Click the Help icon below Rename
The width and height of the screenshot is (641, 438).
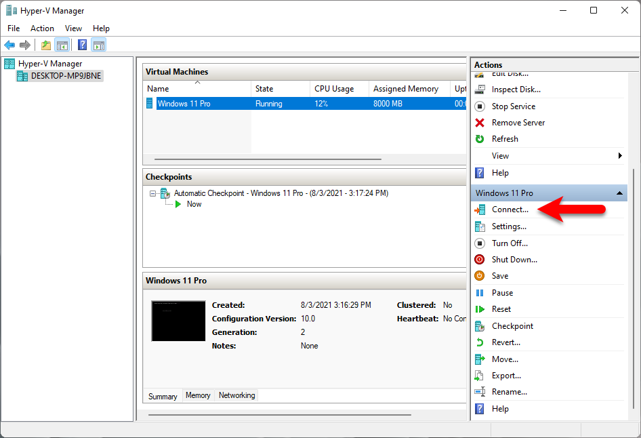tap(480, 409)
